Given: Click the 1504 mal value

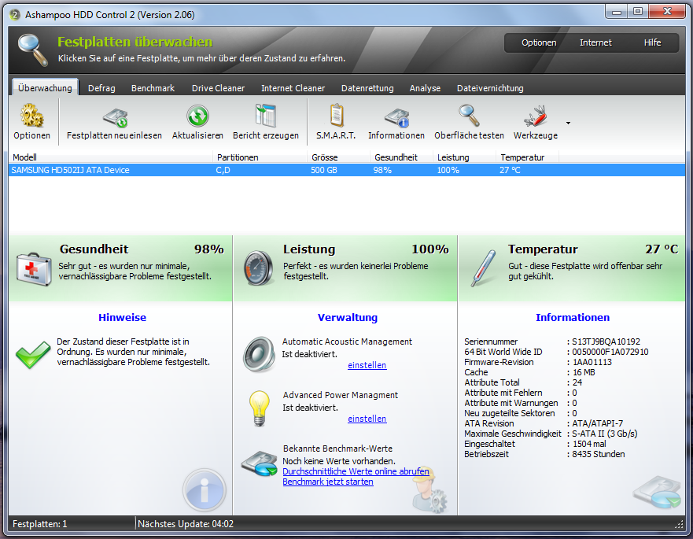Looking at the screenshot, I should click(590, 444).
